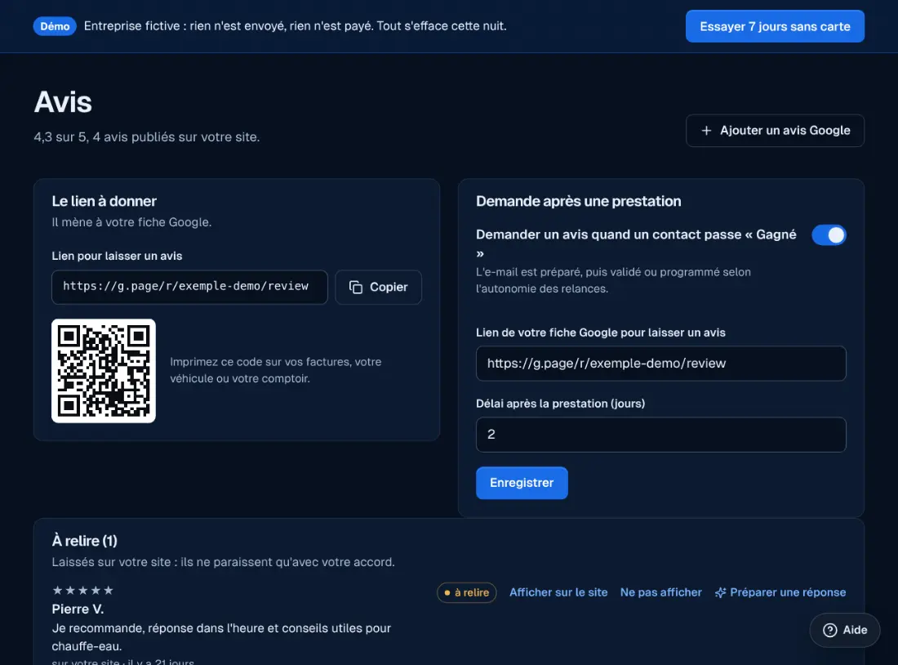Select Ne pas afficher for Pierre V.'s review
Screen dimensions: 898x665
pos(661,592)
